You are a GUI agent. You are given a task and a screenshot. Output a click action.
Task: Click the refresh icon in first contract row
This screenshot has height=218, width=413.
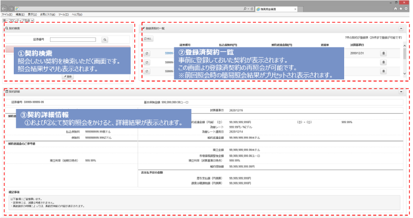click(x=147, y=53)
